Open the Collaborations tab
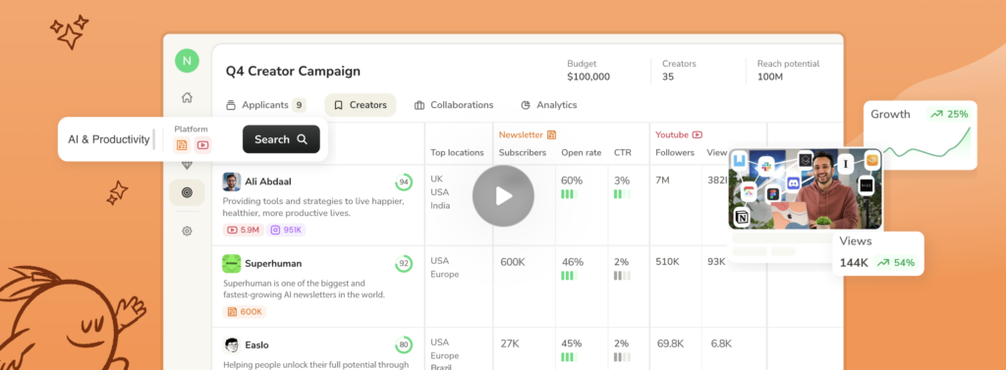Viewport: 1006px width, 370px height. 454,105
